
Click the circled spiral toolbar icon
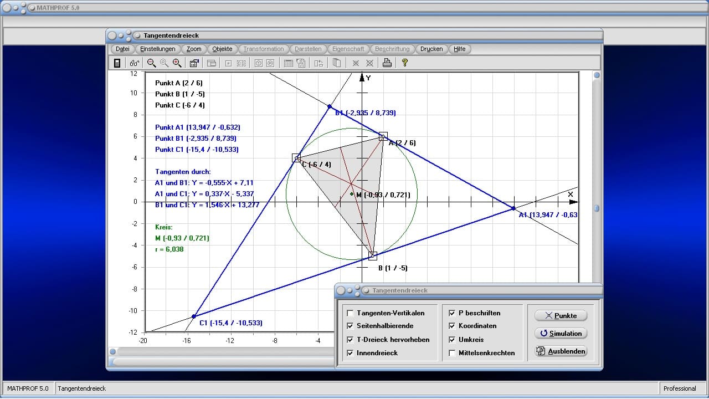coord(270,63)
